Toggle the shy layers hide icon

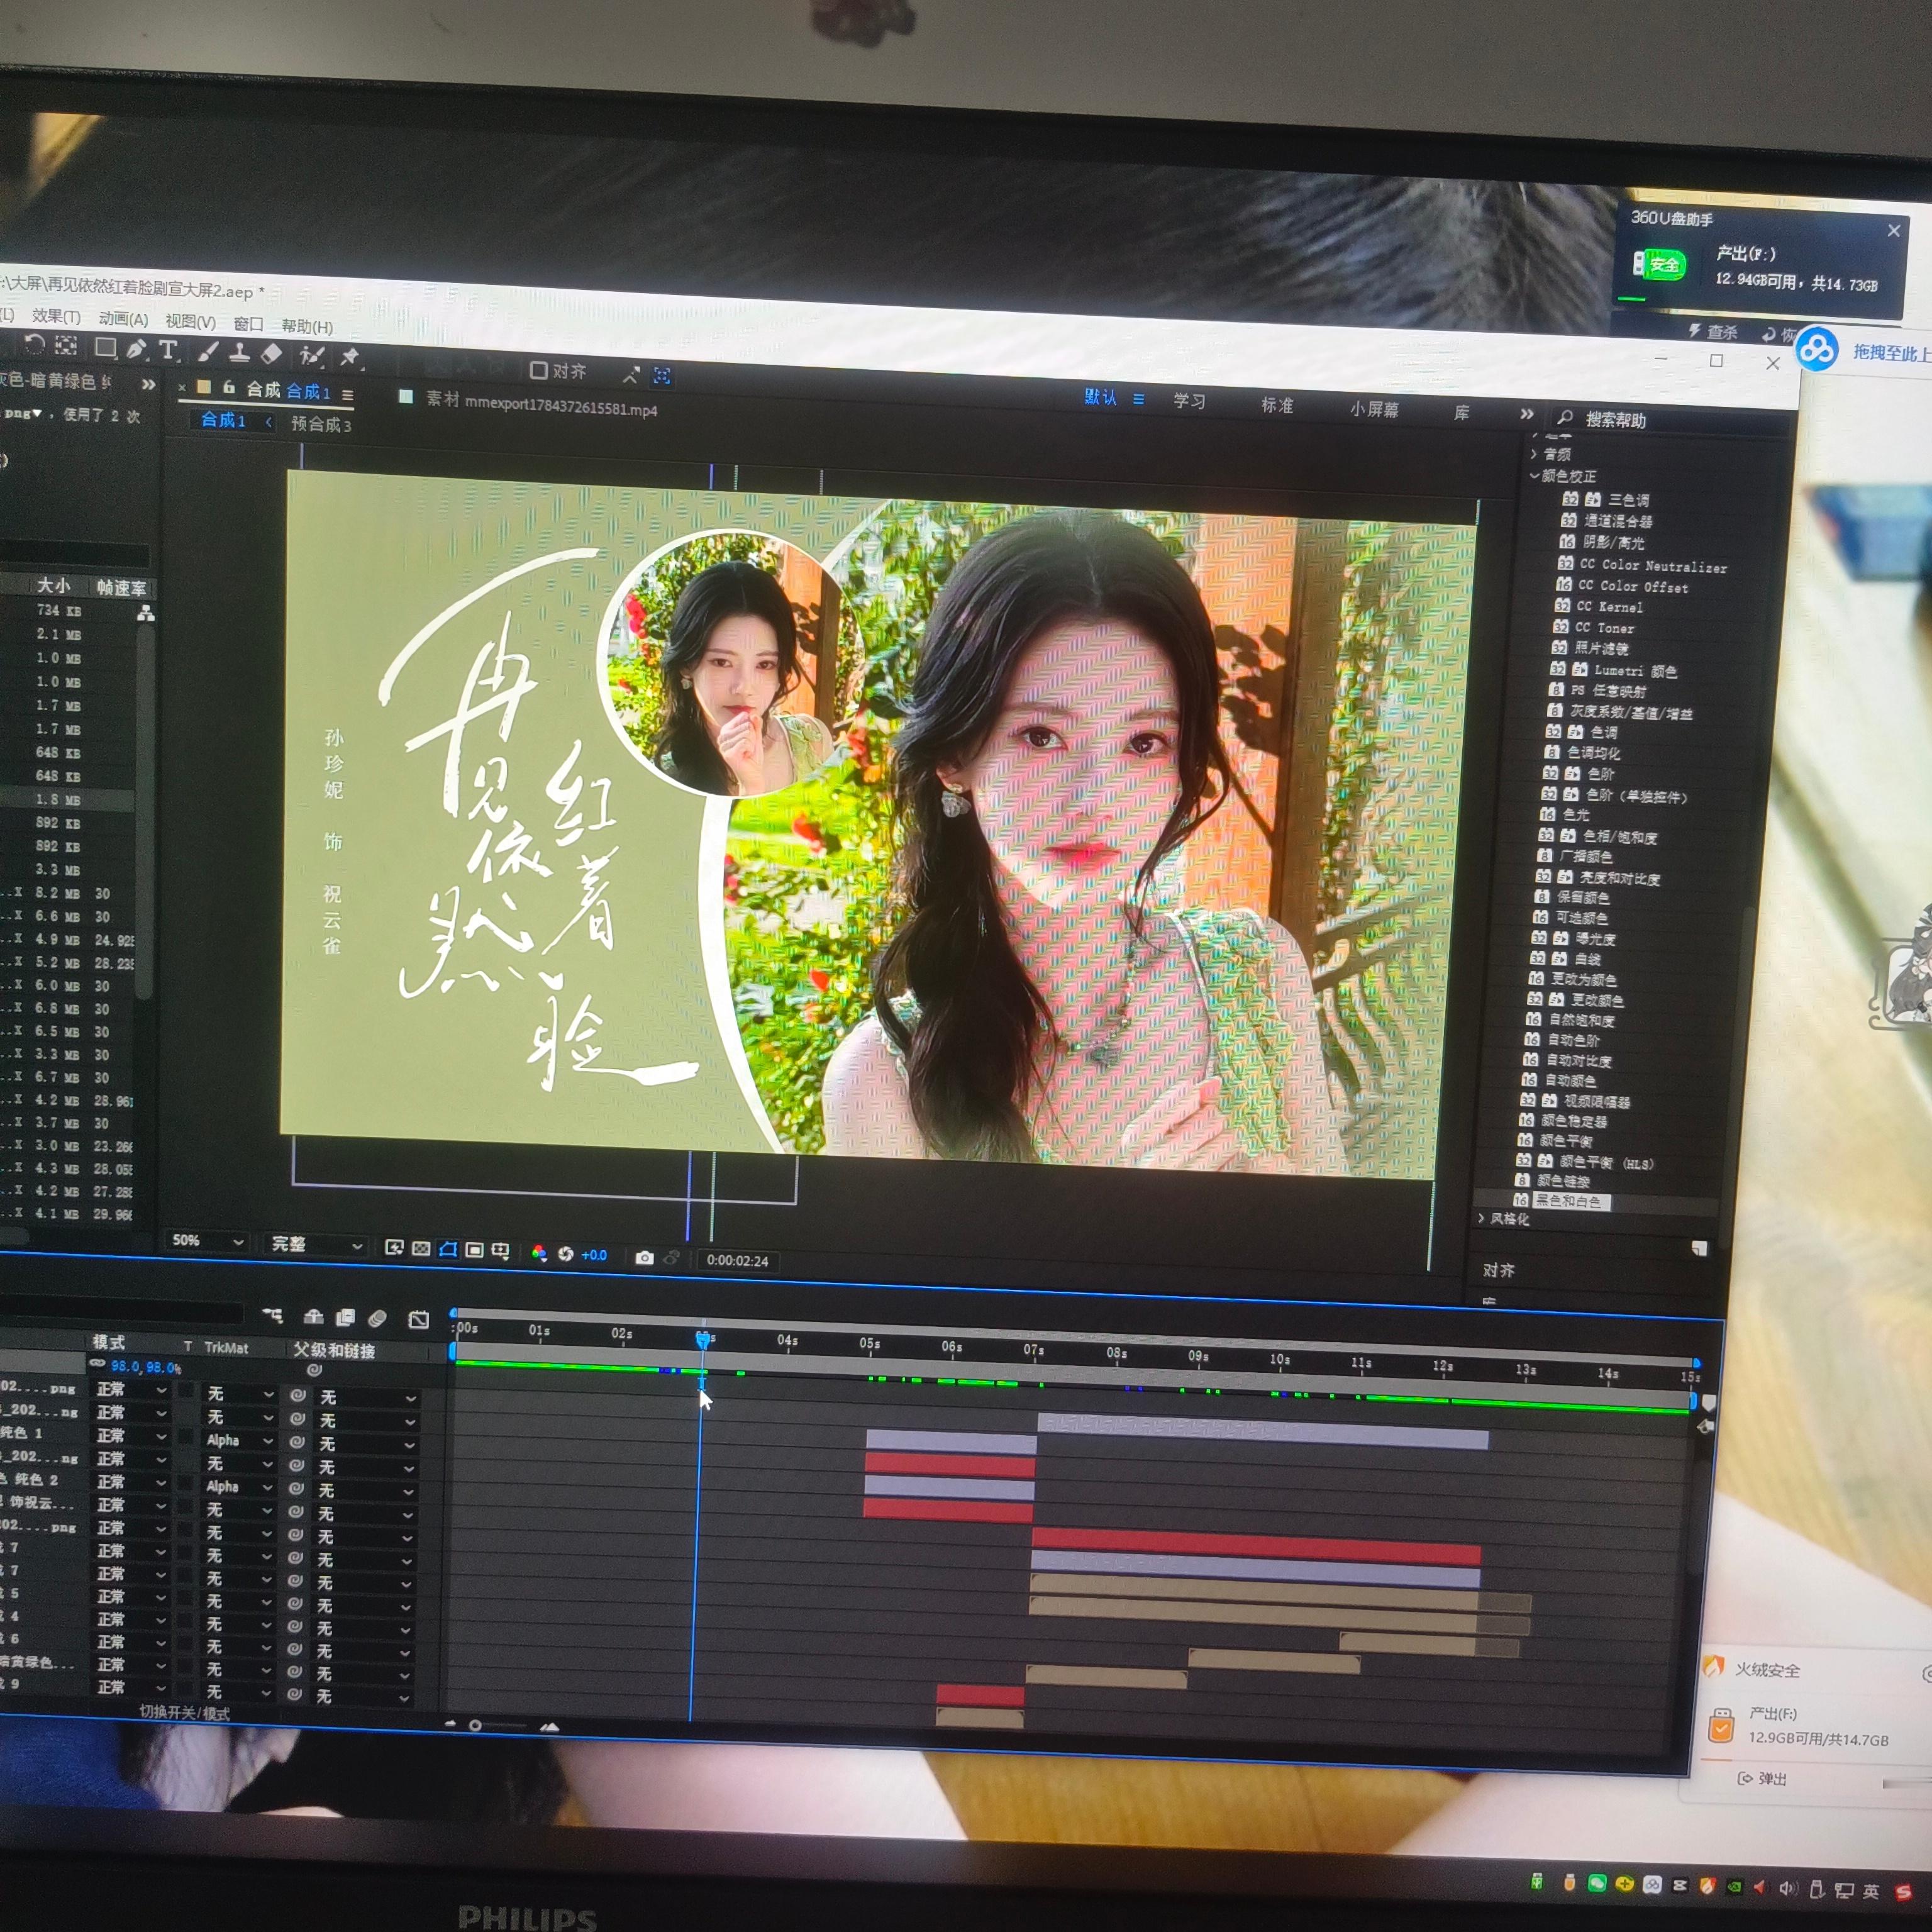click(x=313, y=1317)
